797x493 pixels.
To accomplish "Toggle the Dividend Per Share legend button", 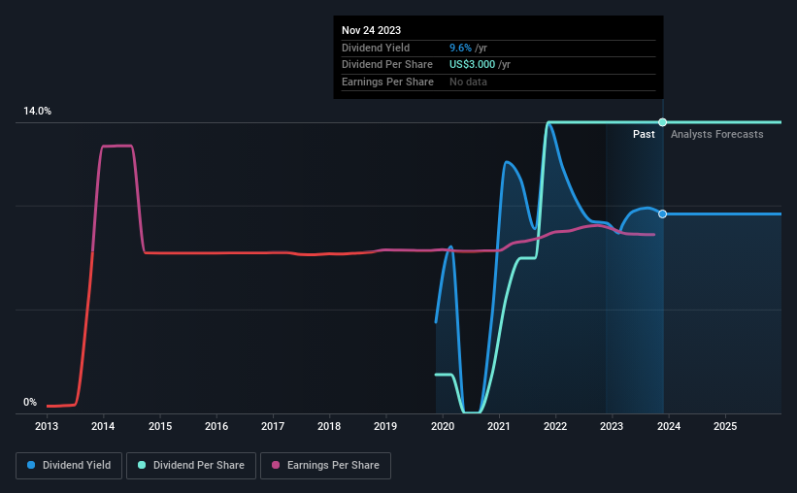I will point(191,466).
